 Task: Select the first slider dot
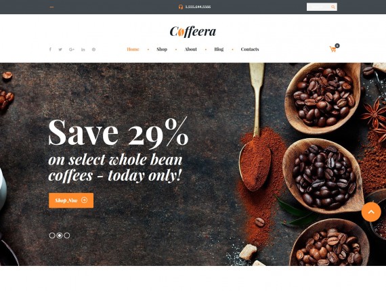pos(52,236)
